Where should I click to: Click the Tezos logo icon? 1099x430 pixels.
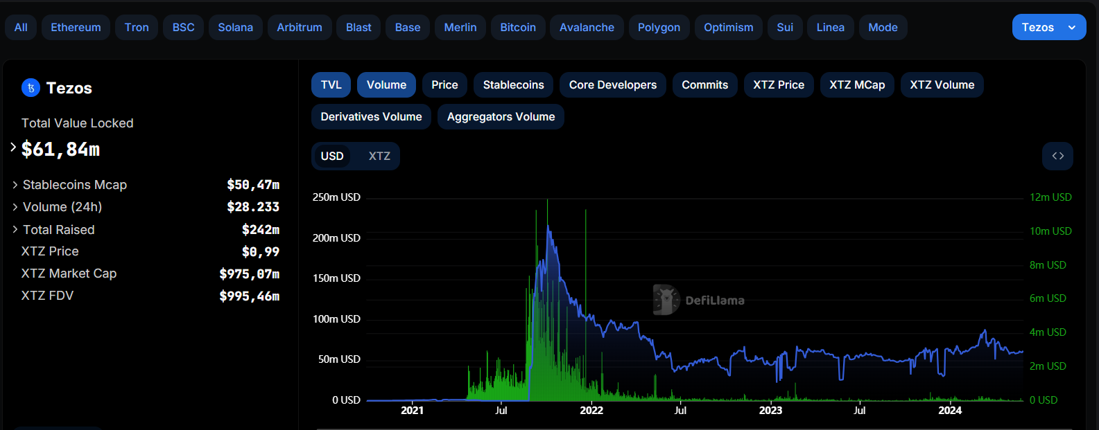point(31,88)
